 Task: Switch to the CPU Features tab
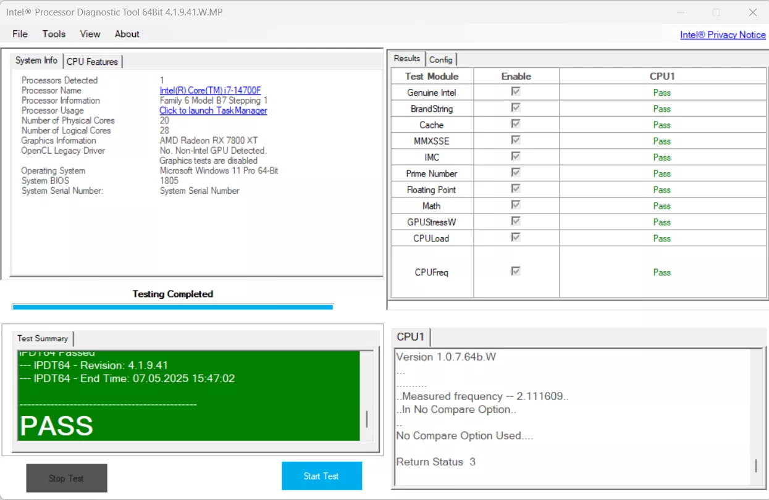(x=92, y=61)
